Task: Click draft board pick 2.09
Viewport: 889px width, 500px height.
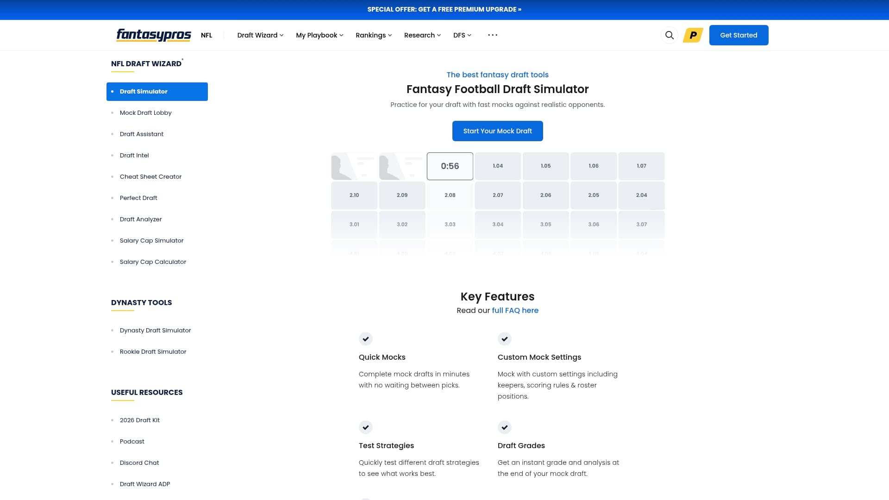Action: click(402, 195)
